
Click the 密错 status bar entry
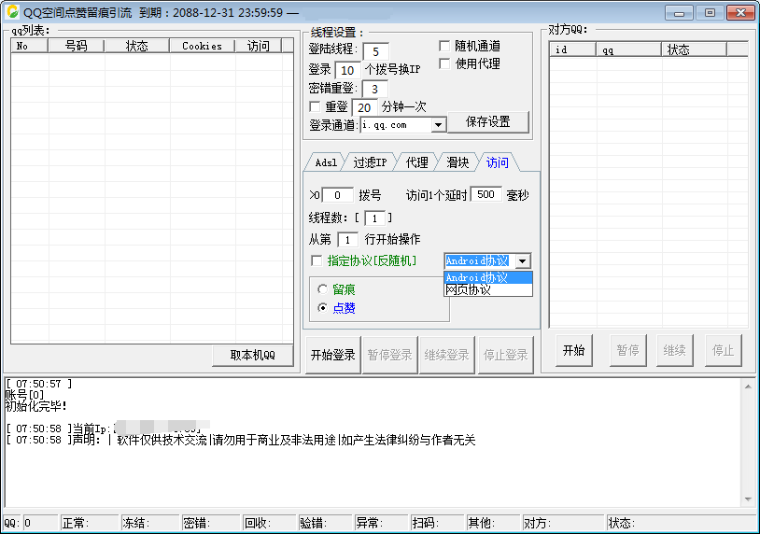coord(211,523)
